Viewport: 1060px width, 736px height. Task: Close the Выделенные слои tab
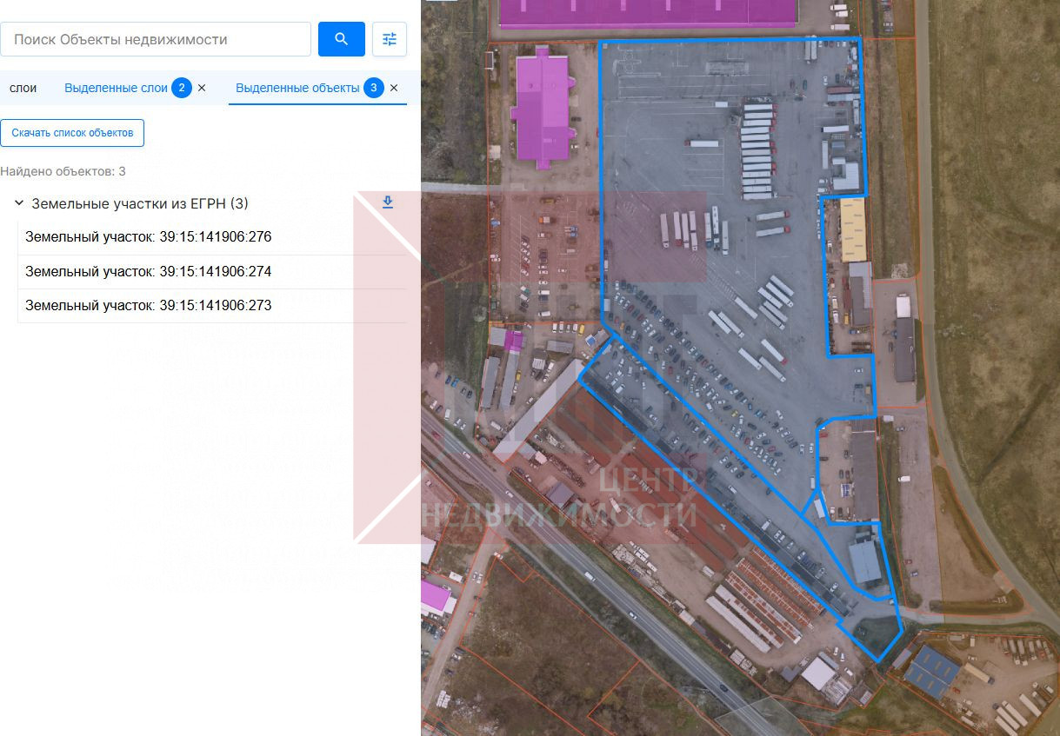202,88
